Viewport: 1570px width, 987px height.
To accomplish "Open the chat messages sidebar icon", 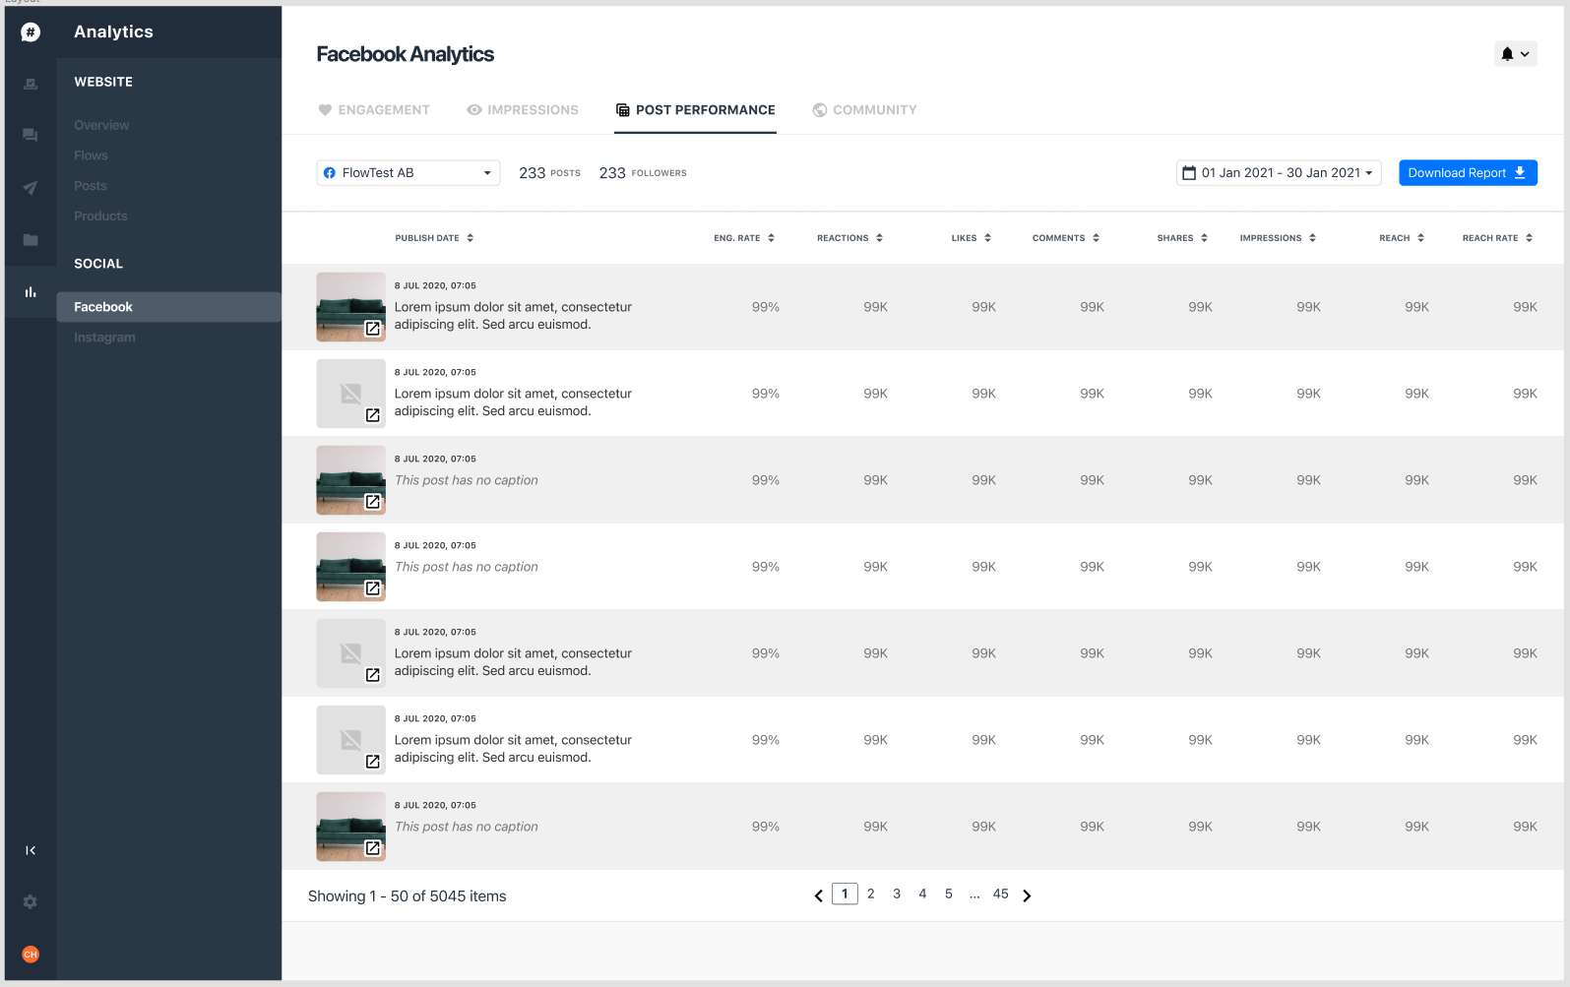I will (x=31, y=135).
